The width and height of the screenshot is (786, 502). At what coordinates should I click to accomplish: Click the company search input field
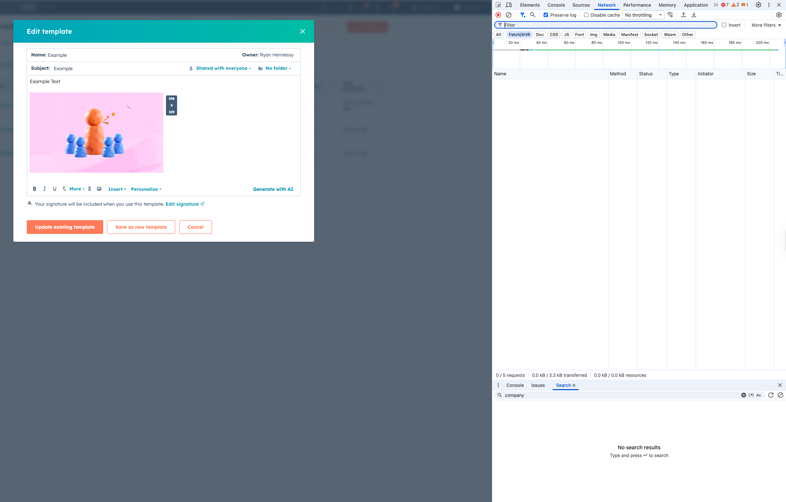coord(620,395)
